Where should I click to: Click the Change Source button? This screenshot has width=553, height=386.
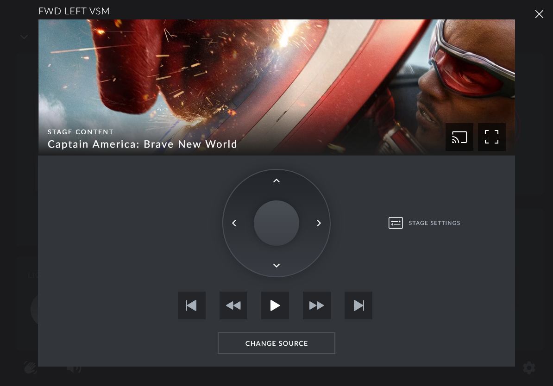coord(276,343)
